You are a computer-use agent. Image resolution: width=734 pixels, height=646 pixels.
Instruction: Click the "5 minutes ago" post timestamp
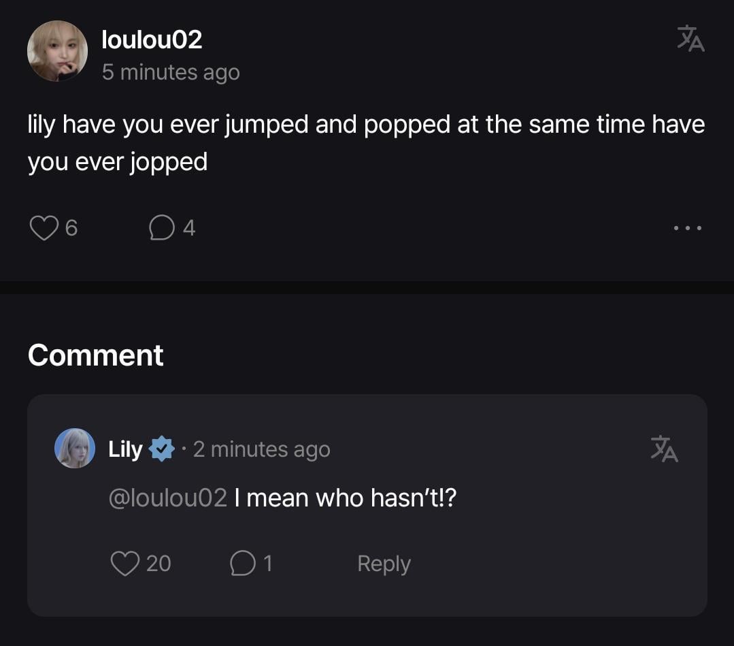[x=171, y=72]
